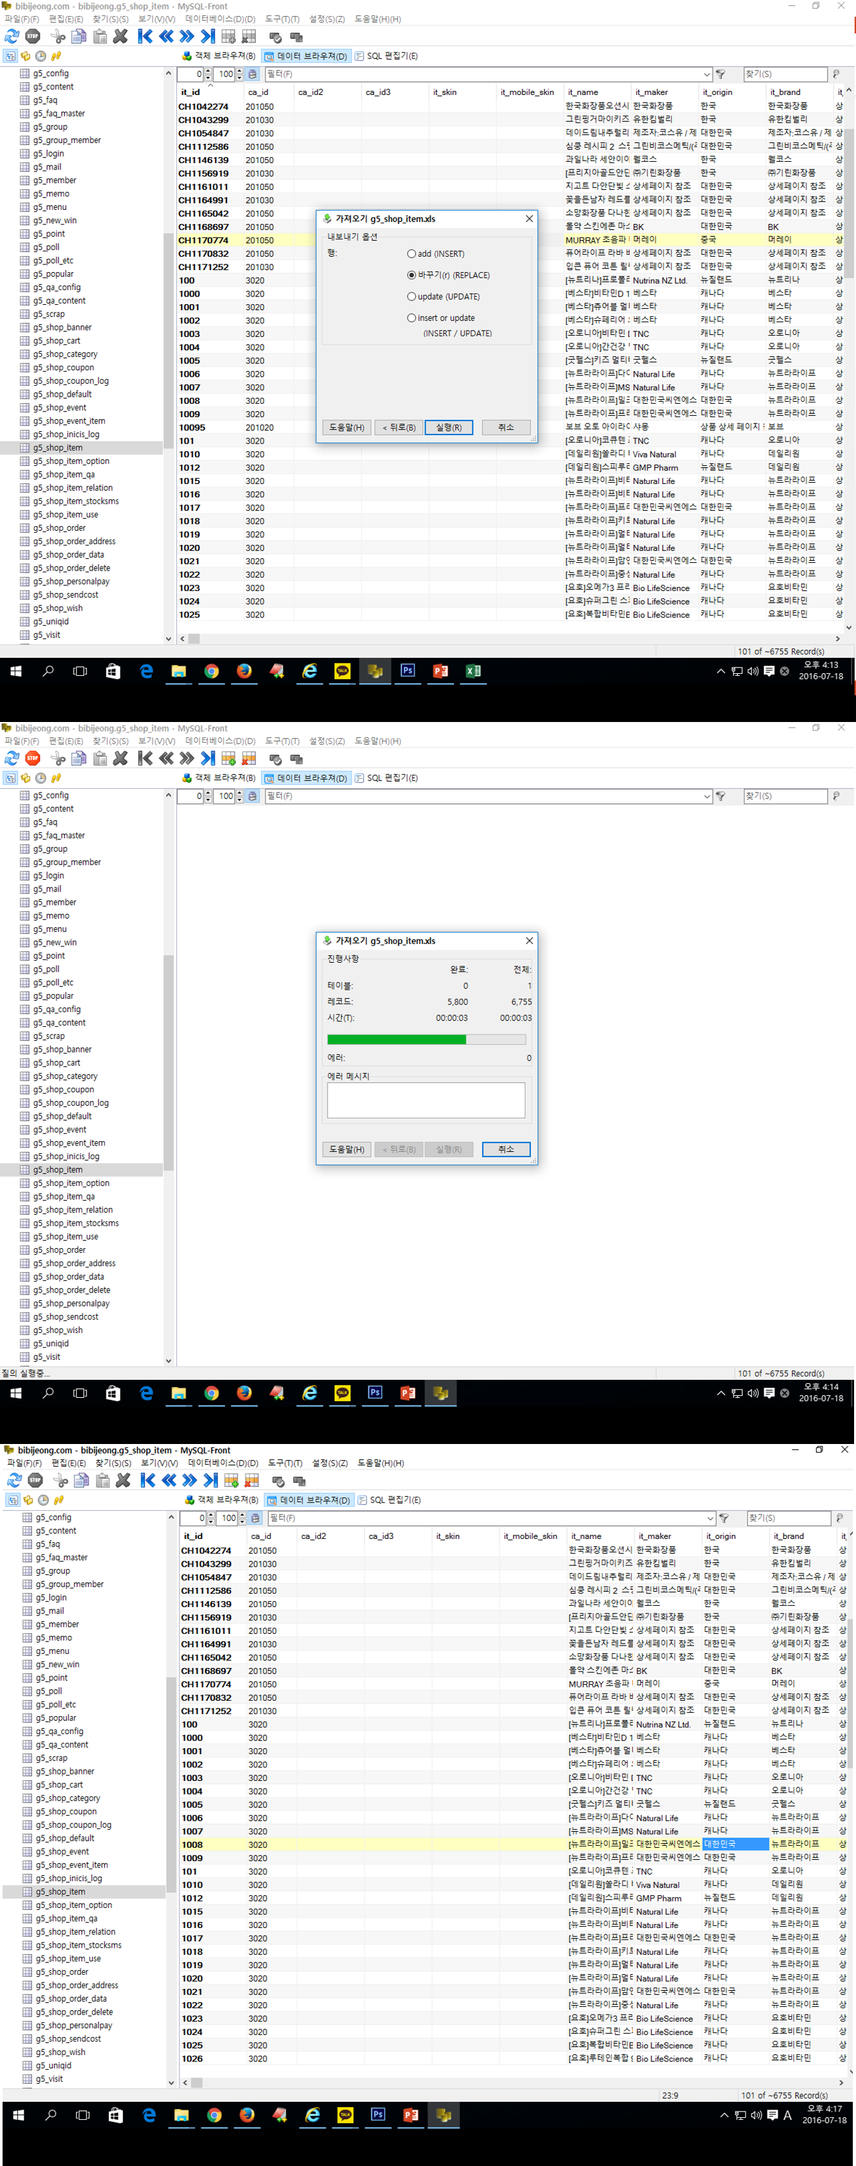Select the add (INSERT) radio option
The height and width of the screenshot is (2166, 856).
[412, 254]
